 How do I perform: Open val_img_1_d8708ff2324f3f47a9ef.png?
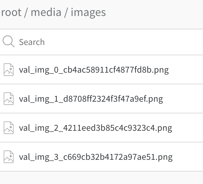91,99
